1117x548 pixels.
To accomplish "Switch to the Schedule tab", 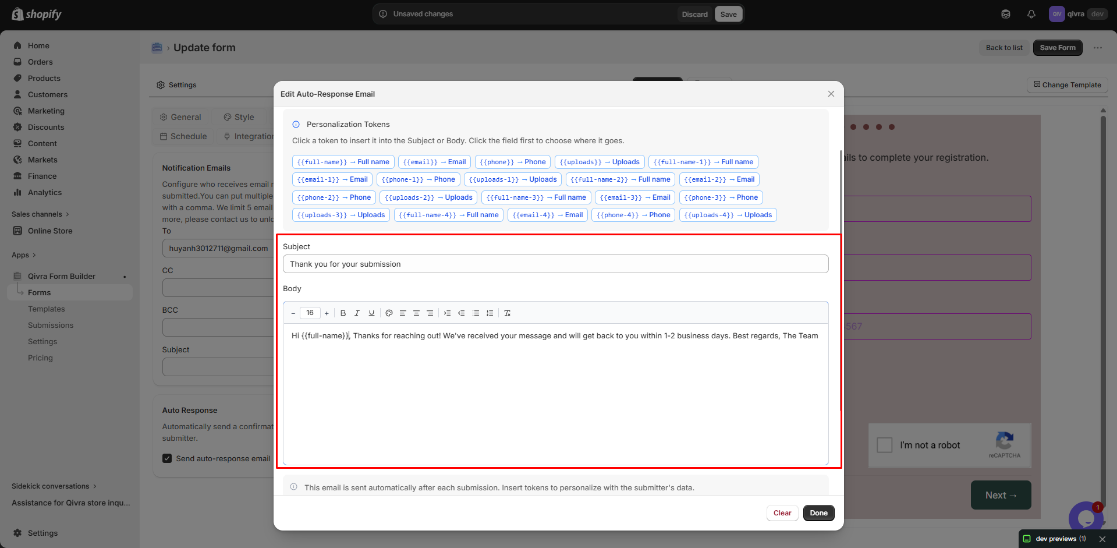I will coord(183,136).
